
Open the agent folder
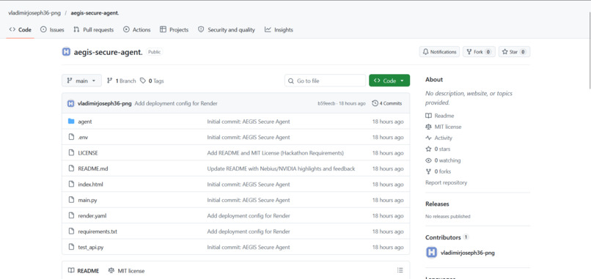click(x=85, y=122)
